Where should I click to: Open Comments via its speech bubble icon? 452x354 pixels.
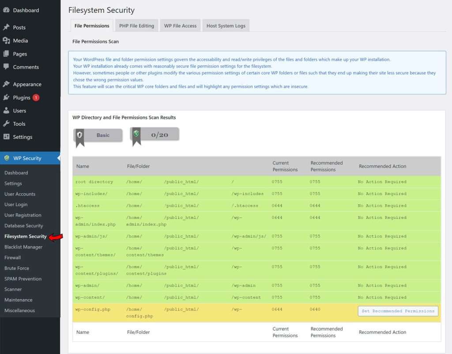6,67
